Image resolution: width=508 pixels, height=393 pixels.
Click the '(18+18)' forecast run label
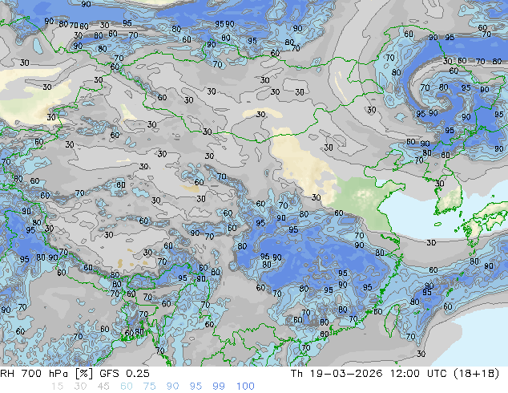(477, 374)
